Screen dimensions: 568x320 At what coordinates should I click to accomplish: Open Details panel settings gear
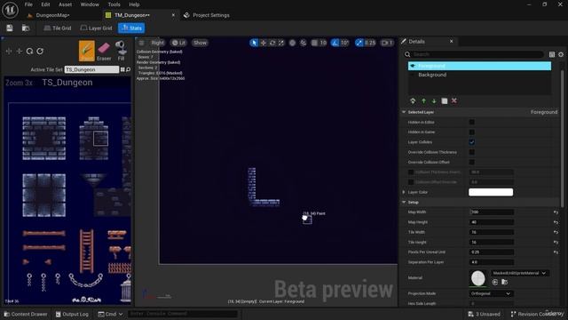(x=561, y=54)
